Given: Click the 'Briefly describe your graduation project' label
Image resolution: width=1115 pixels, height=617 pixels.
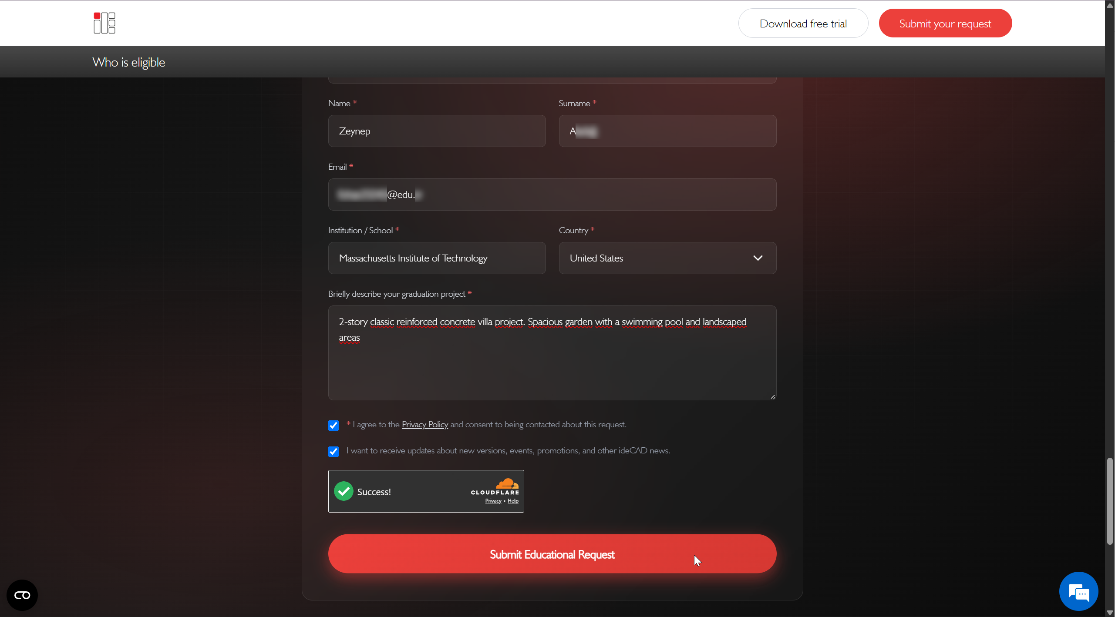Looking at the screenshot, I should pyautogui.click(x=397, y=294).
